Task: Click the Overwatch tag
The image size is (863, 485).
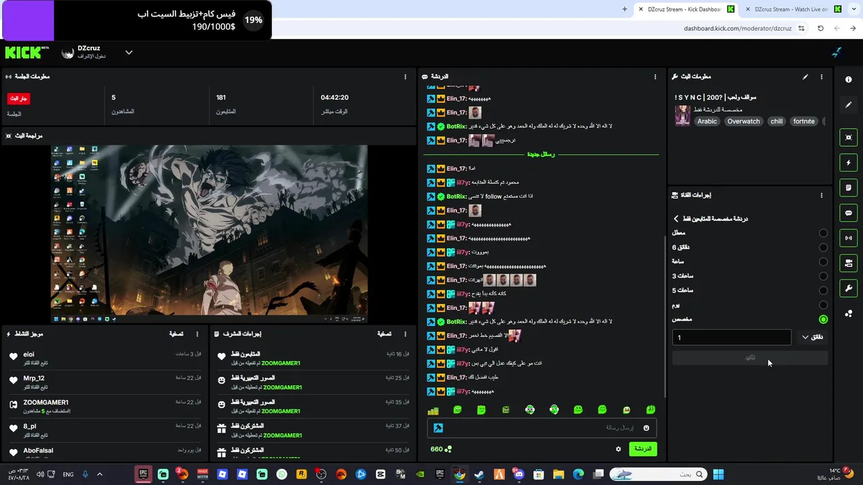Action: point(744,121)
